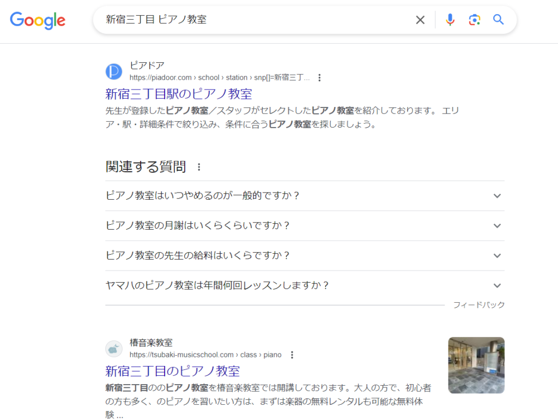Start voice search with the microphone icon

[450, 20]
